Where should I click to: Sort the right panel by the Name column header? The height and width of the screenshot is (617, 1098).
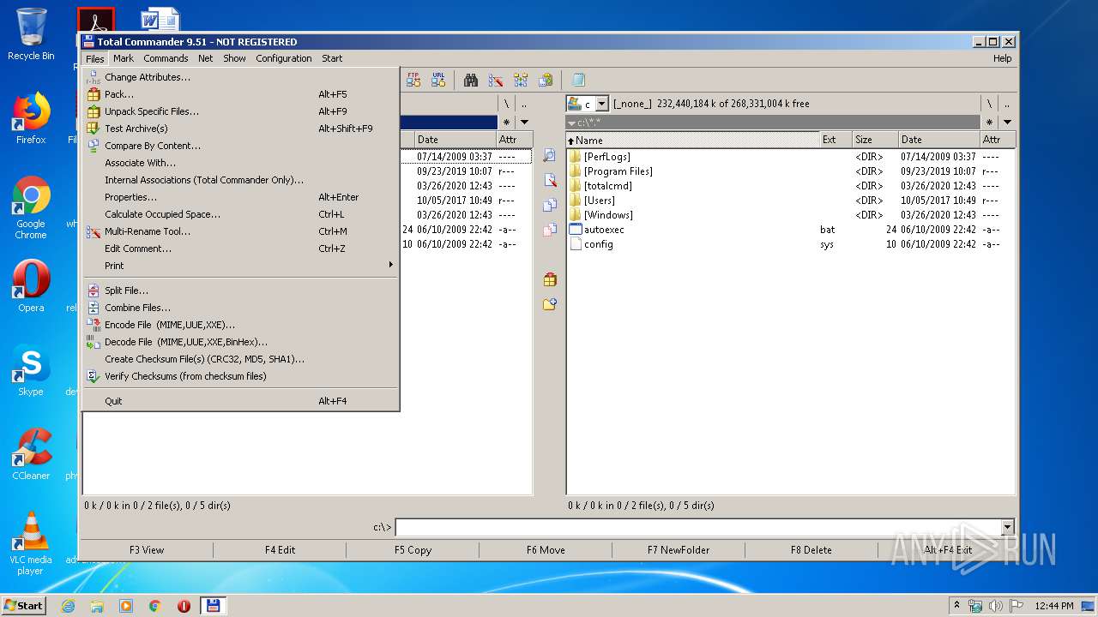[692, 140]
